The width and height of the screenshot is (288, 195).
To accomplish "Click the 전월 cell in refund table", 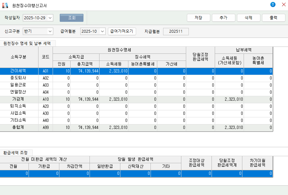I will pos(14,174).
